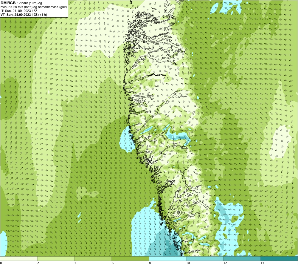
Task: Click the colorbar label '4'
Action: point(75,263)
